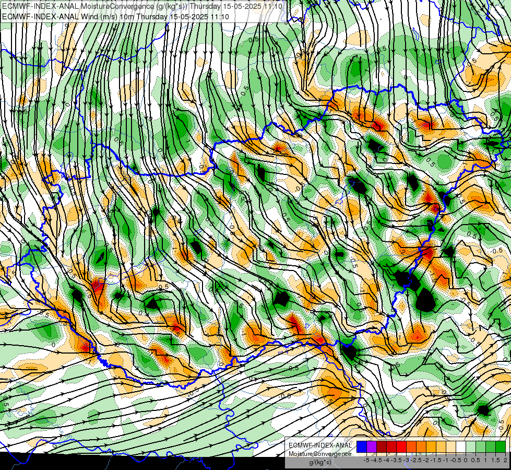Screen dimensions: 511x470
Task: Click the 'g/(kg*s)' unit label in legend
Action: coord(320,462)
